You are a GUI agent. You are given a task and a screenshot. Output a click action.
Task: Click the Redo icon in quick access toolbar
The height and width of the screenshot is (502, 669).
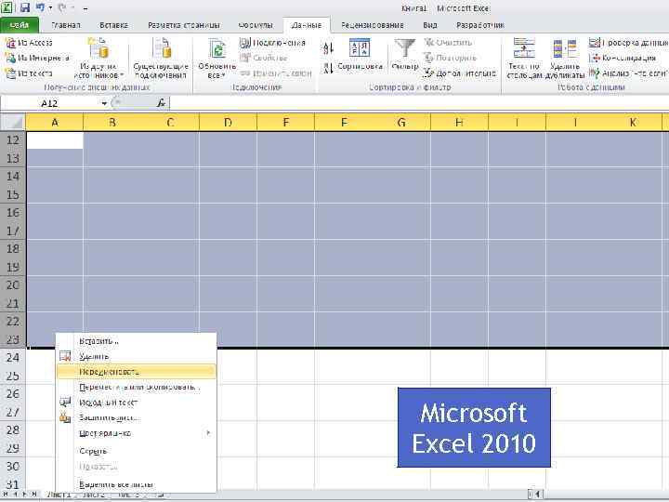[63, 7]
